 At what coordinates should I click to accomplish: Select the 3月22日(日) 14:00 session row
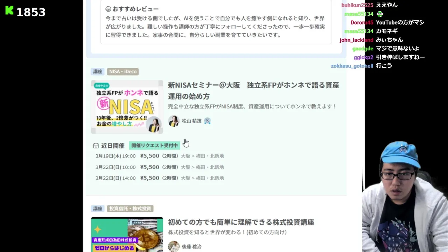(x=160, y=178)
